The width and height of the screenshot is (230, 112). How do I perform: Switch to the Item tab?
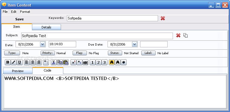point(16,27)
